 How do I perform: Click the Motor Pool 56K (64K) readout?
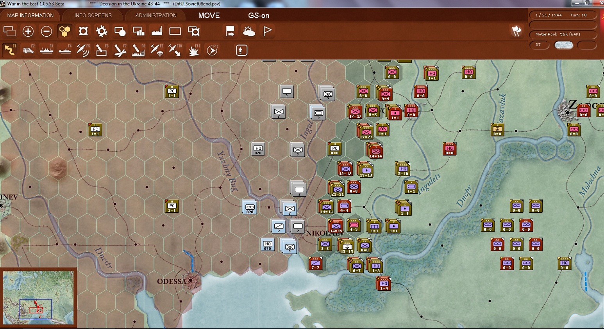(x=563, y=34)
